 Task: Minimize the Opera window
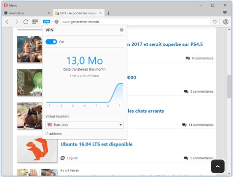point(201,5)
